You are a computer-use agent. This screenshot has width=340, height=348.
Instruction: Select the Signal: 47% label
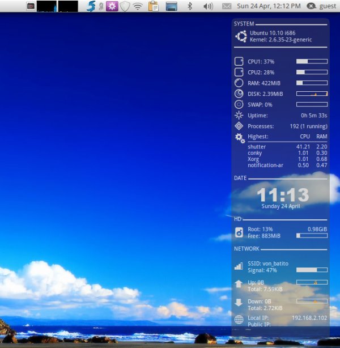pos(262,270)
